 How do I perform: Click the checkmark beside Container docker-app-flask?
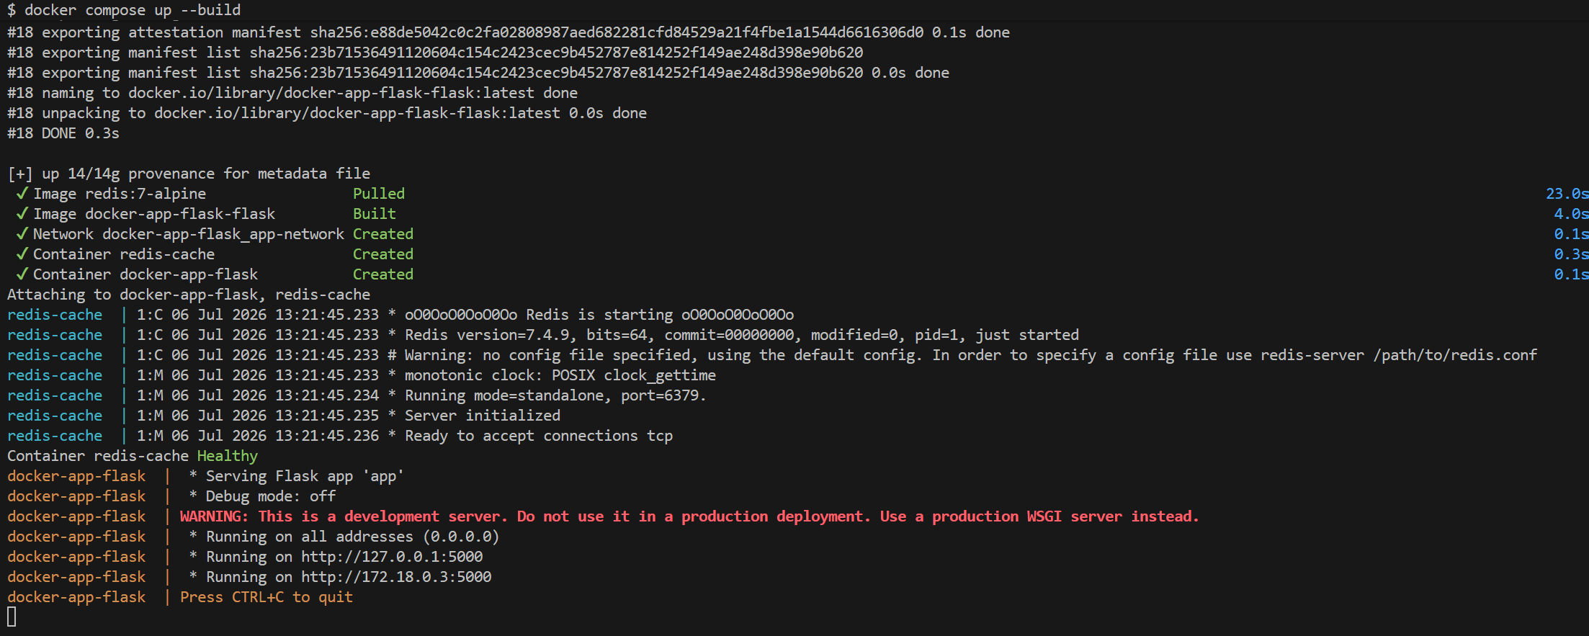22,274
